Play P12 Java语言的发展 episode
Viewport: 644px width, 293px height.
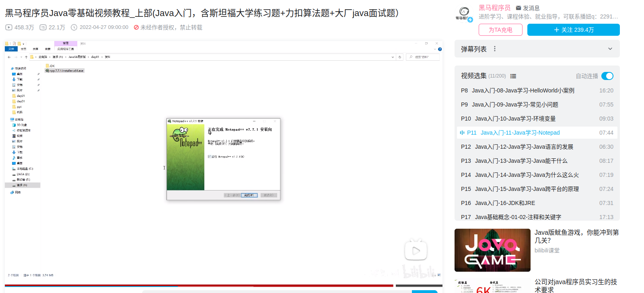click(x=537, y=147)
